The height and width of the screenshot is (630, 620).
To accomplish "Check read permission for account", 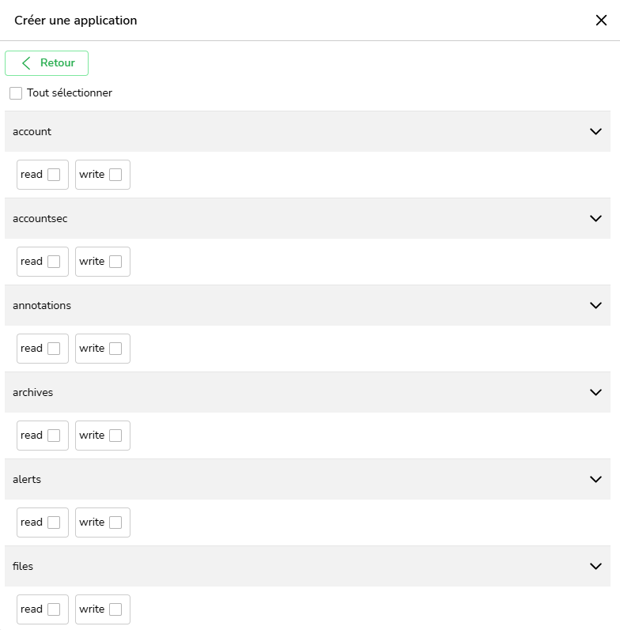I will point(54,175).
